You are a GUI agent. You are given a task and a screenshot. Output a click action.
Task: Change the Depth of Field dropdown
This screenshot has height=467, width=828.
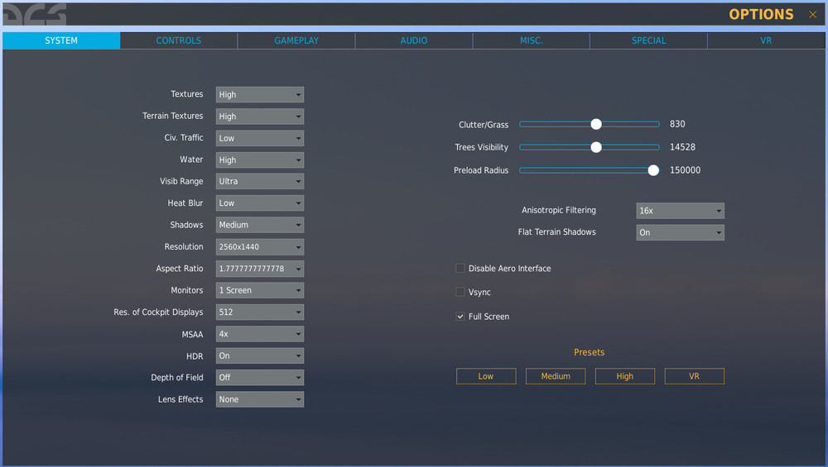[260, 378]
